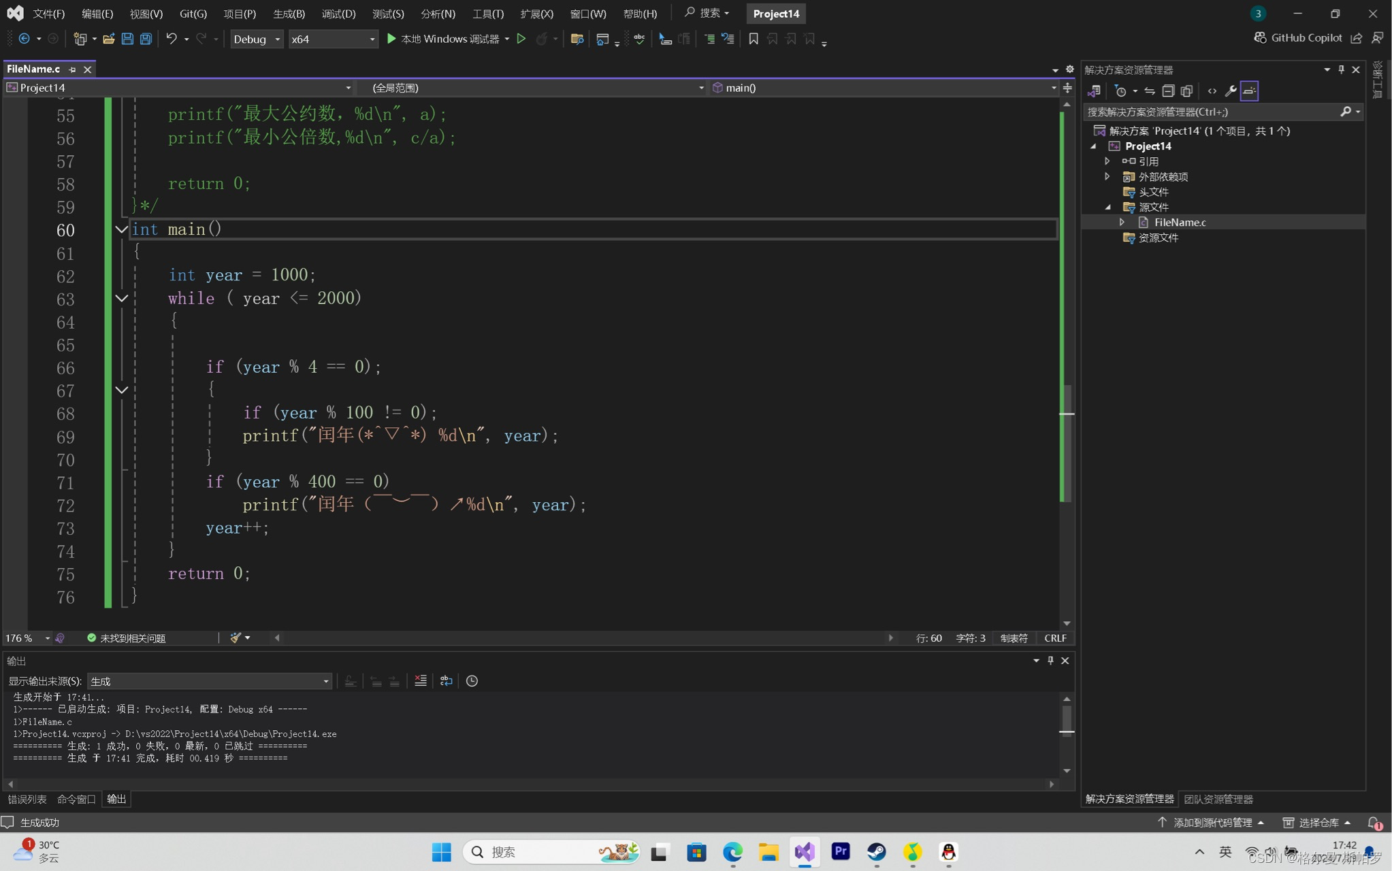Expand the FileName.c tree node arrow
1392x871 pixels.
(x=1122, y=223)
